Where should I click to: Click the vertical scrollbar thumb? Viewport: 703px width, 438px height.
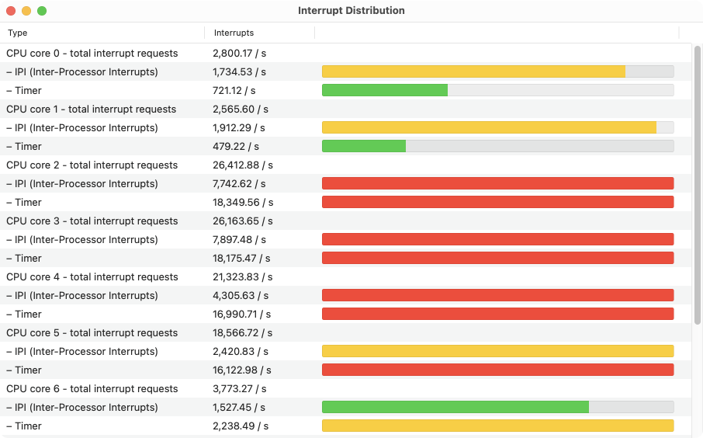(x=697, y=185)
